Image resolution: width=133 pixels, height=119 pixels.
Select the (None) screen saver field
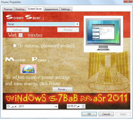click(43, 24)
